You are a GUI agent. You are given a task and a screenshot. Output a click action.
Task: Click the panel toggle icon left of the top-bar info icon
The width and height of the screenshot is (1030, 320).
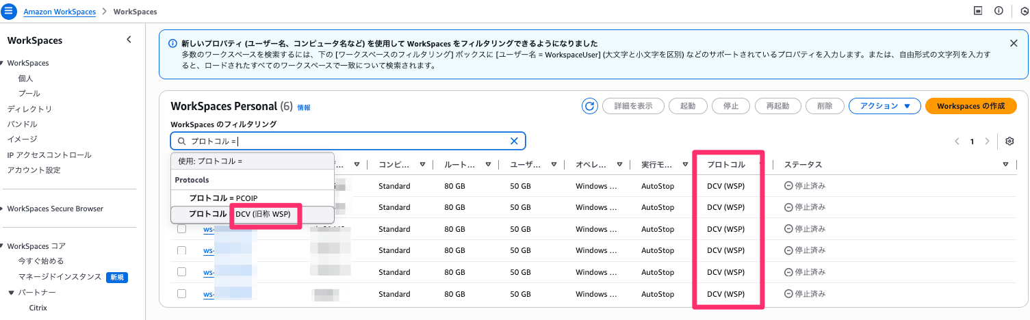(979, 12)
